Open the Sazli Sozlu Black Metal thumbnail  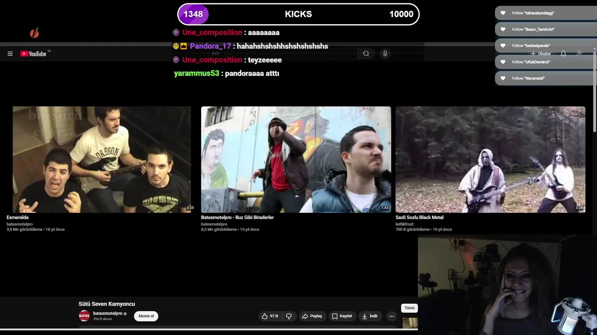pyautogui.click(x=490, y=160)
